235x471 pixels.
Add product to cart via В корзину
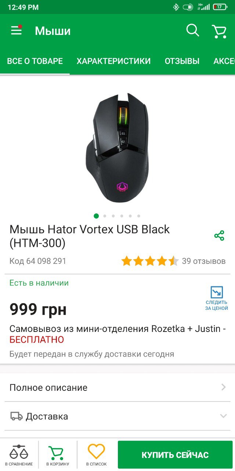[58, 455]
